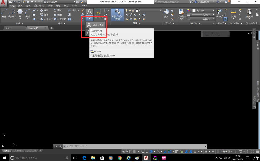The width and height of the screenshot is (260, 162).
Task: Open annotation scale 1:1 dropdown
Action: 200,152
